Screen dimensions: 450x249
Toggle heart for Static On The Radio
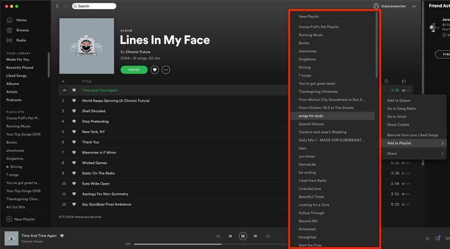pyautogui.click(x=74, y=173)
